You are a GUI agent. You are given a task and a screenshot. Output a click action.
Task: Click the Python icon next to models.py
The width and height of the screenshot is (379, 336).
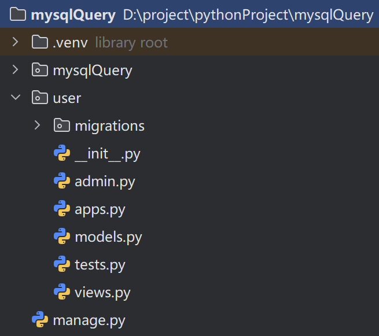(x=62, y=237)
